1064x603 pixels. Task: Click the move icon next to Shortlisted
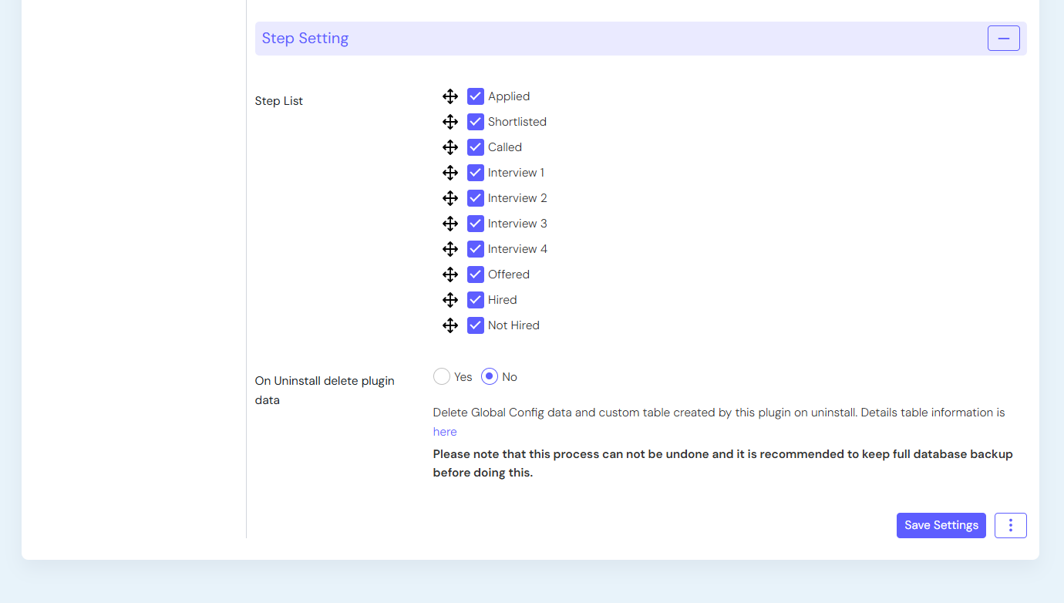[450, 122]
